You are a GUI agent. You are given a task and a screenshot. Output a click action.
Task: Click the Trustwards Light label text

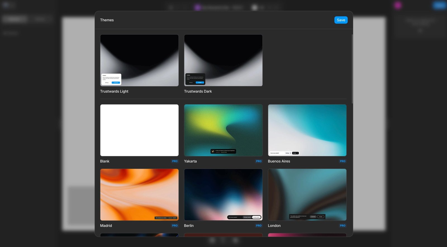point(114,91)
